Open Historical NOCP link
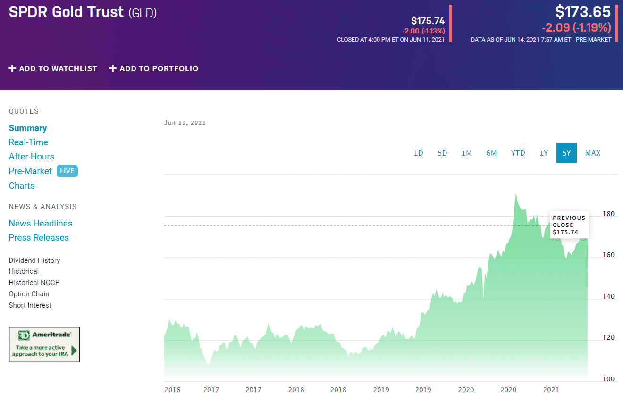This screenshot has width=623, height=402. click(x=34, y=283)
